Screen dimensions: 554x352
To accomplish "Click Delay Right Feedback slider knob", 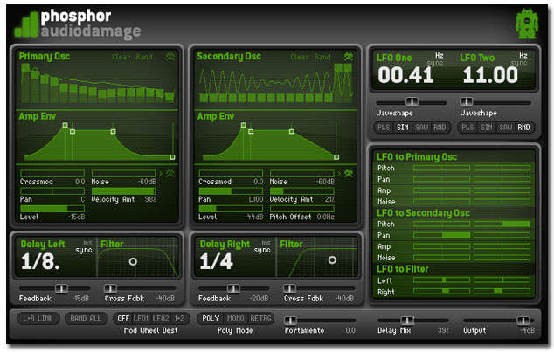I will 233,288.
